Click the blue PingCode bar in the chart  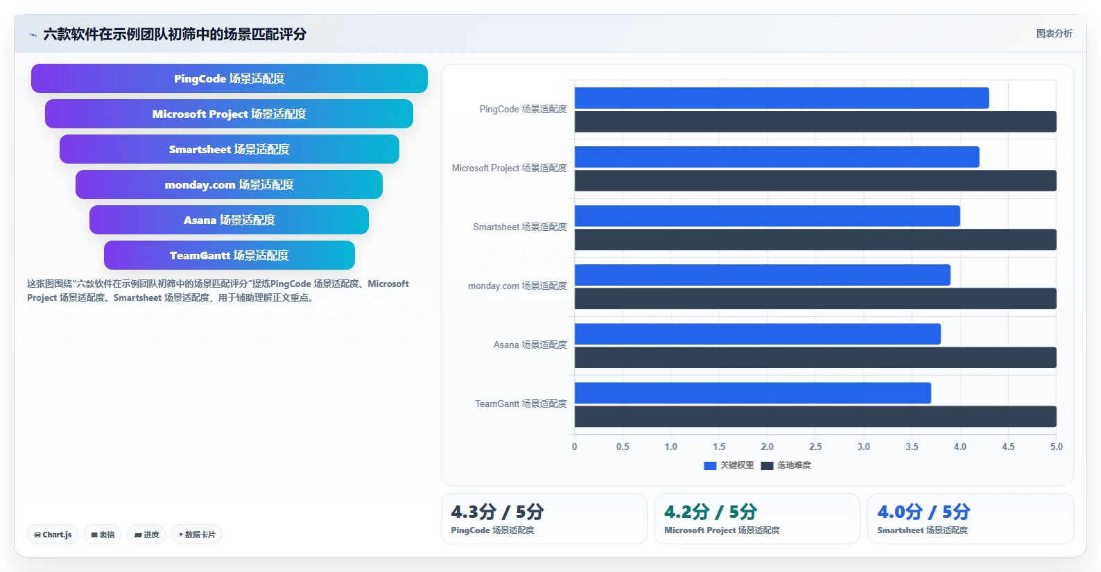click(x=782, y=98)
